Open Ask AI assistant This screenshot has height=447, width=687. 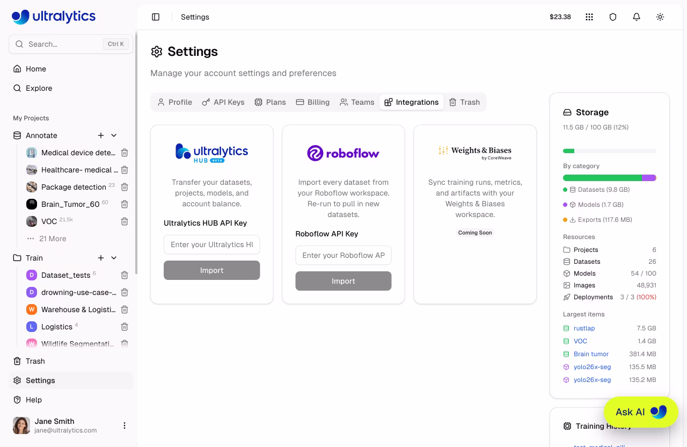[x=641, y=412]
